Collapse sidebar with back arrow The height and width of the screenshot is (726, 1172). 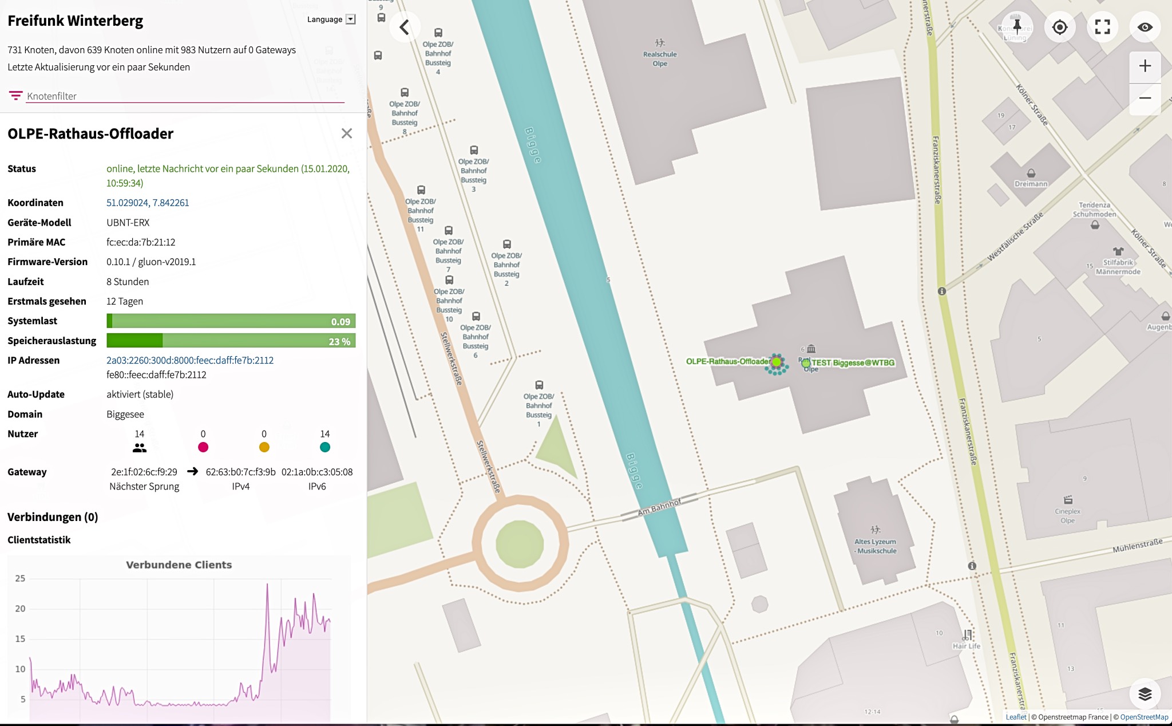click(x=405, y=27)
